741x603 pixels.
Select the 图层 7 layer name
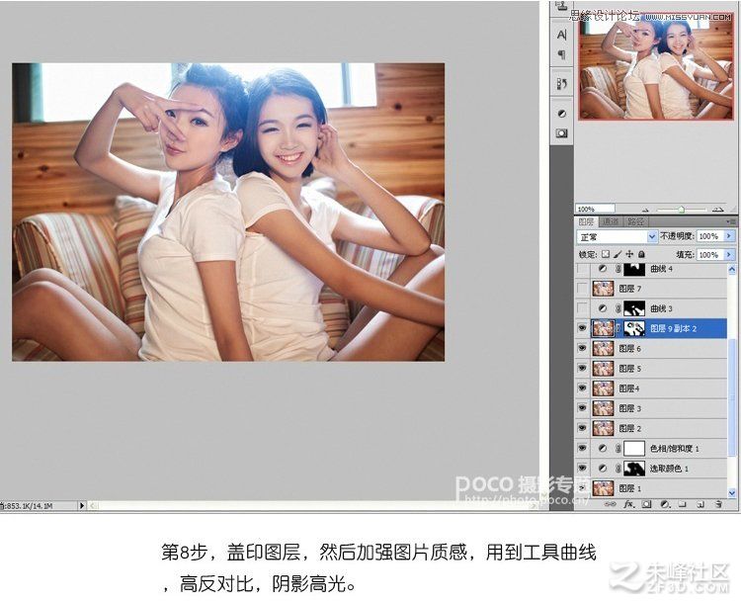point(629,289)
